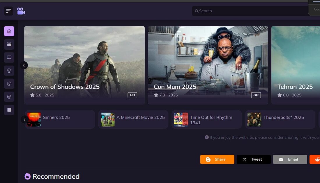Screen dimensions: 320x183
Task: Click the Tehran 2025 title
Action: click(x=295, y=87)
